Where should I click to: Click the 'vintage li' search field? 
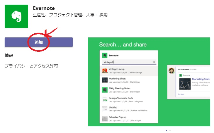[128, 62]
